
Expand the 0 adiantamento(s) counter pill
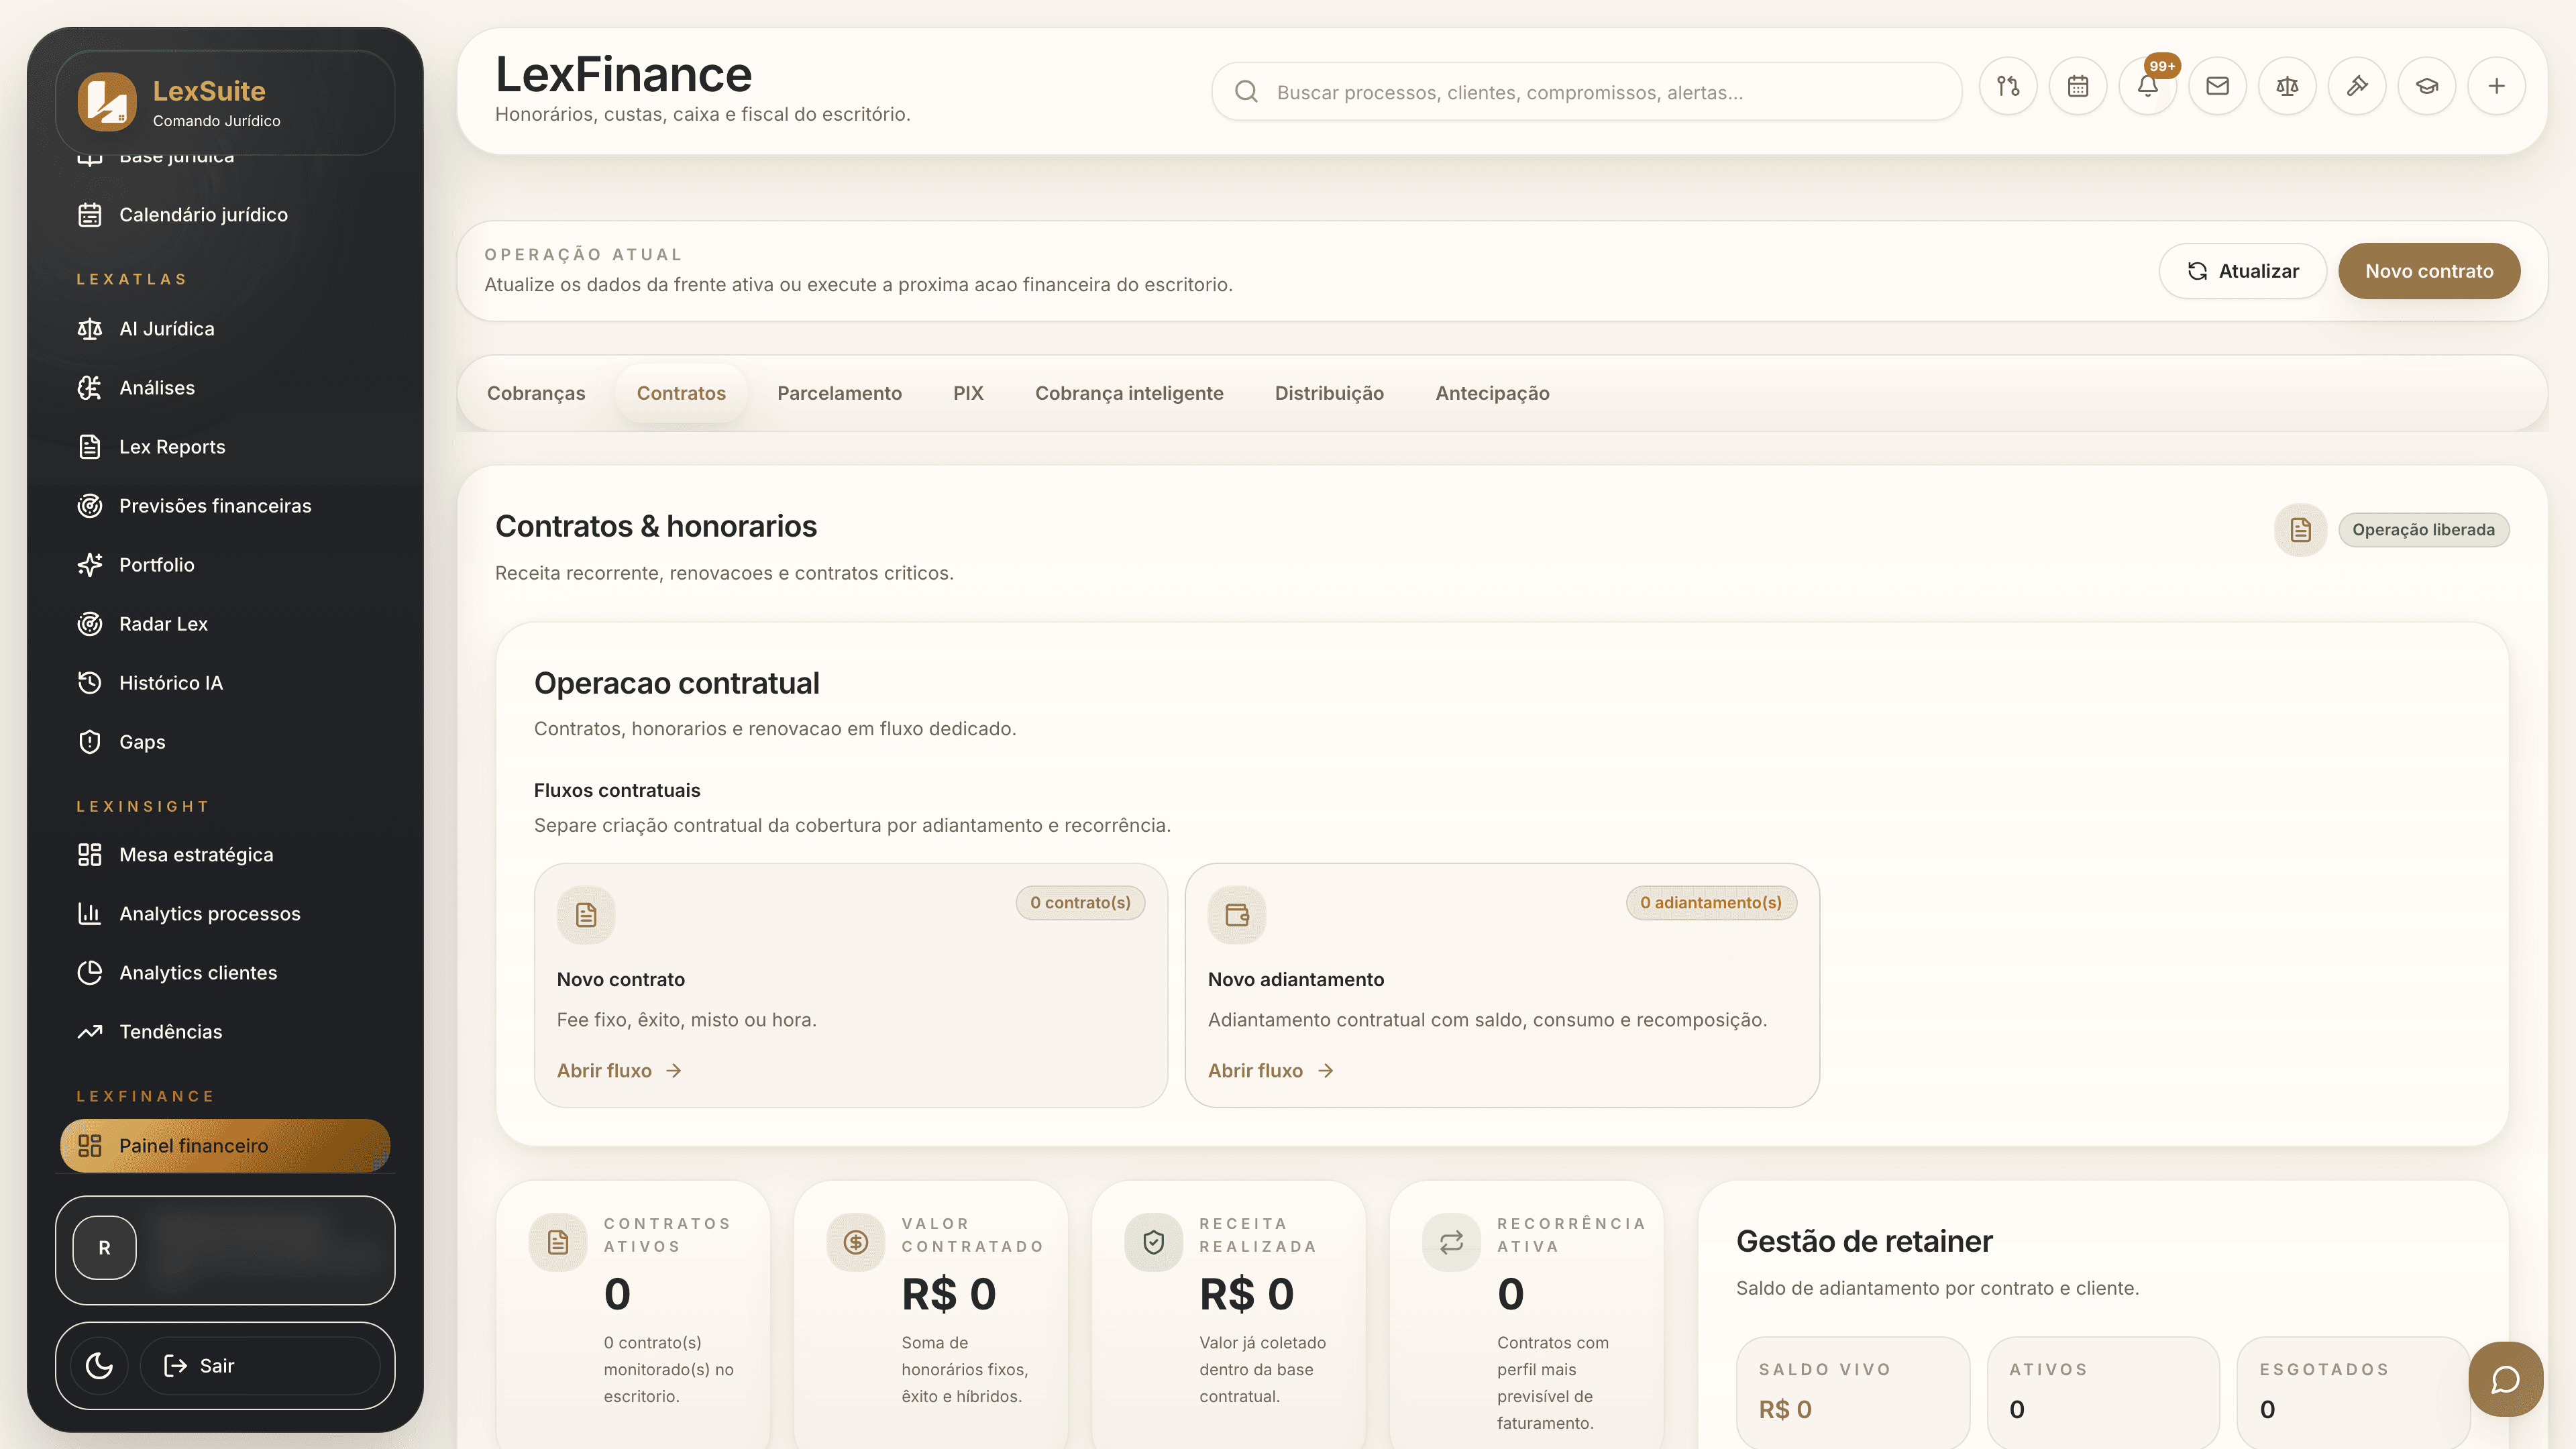pos(1711,902)
